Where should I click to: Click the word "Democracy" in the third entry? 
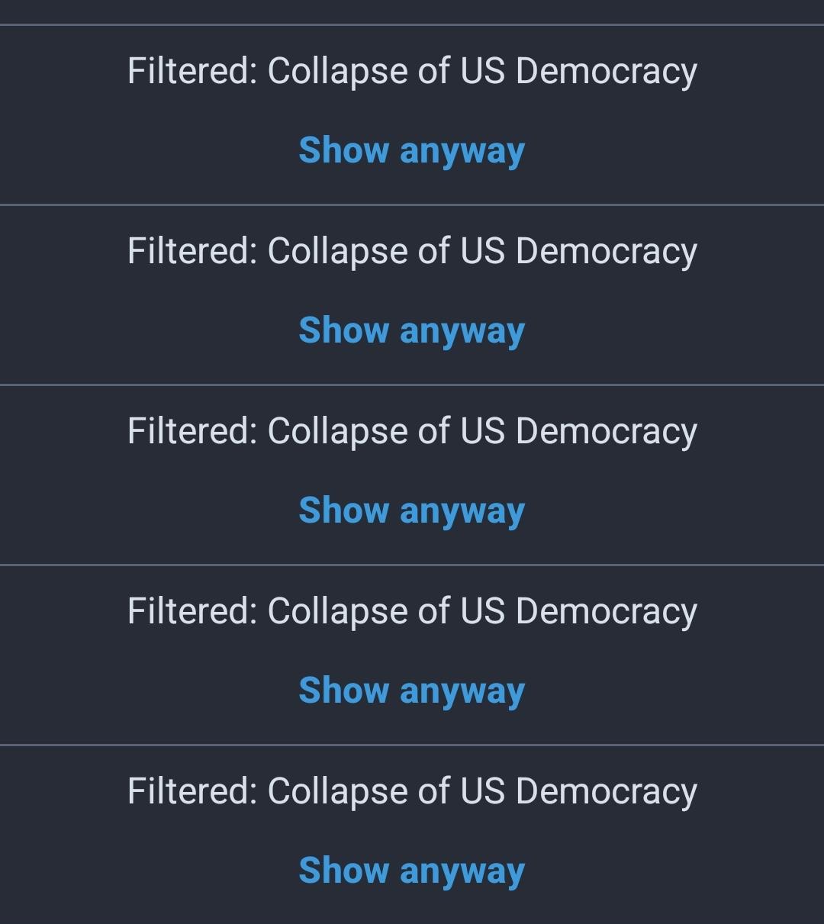point(606,432)
